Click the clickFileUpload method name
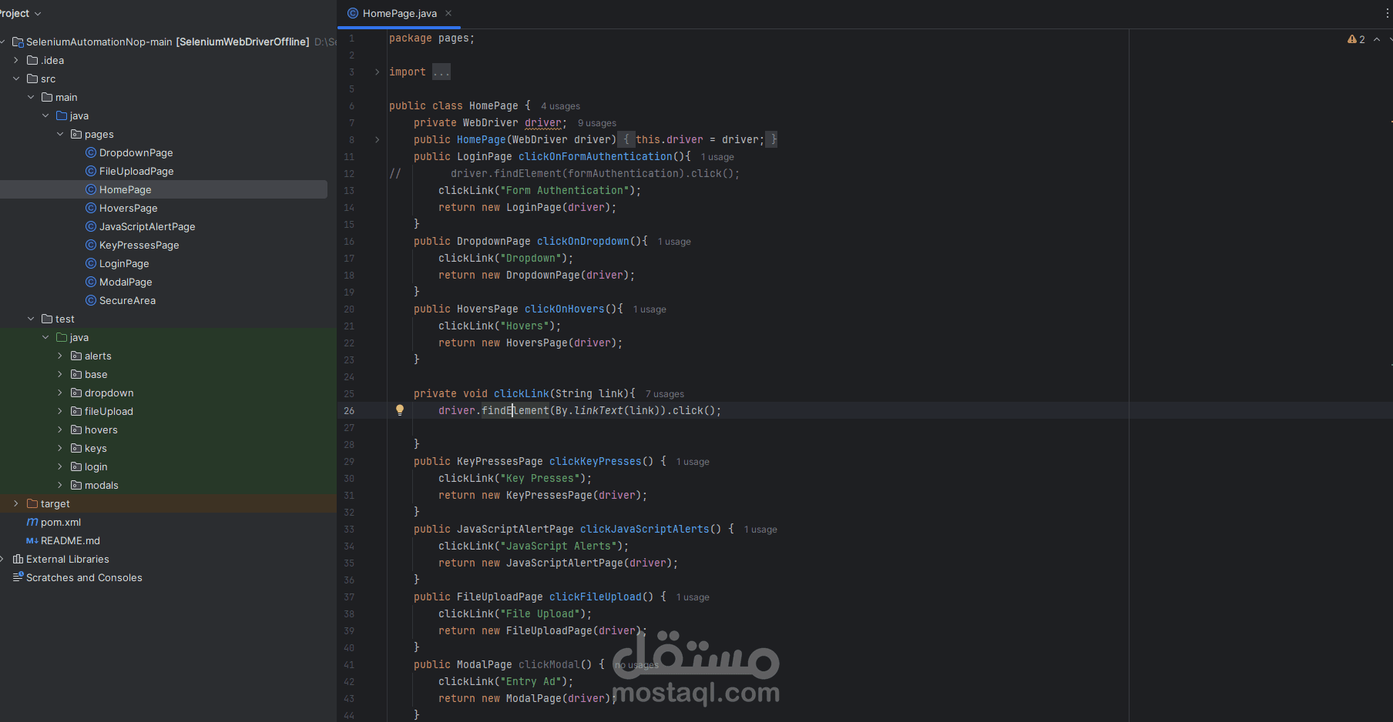Screen dimensions: 1393x722 pyautogui.click(x=596, y=597)
